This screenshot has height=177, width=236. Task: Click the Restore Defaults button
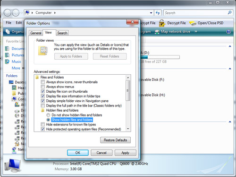coord(115,140)
